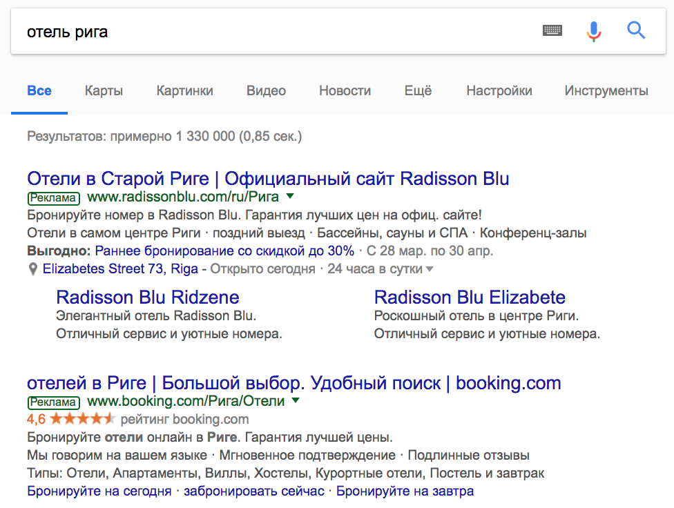Switch to the 'Картинки' tab

[185, 90]
